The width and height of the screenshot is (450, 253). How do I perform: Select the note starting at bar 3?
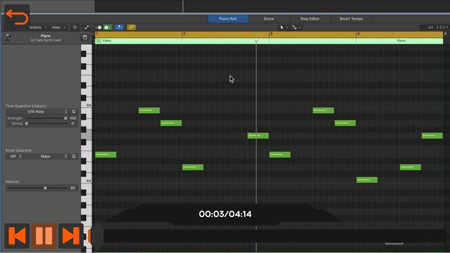280,155
